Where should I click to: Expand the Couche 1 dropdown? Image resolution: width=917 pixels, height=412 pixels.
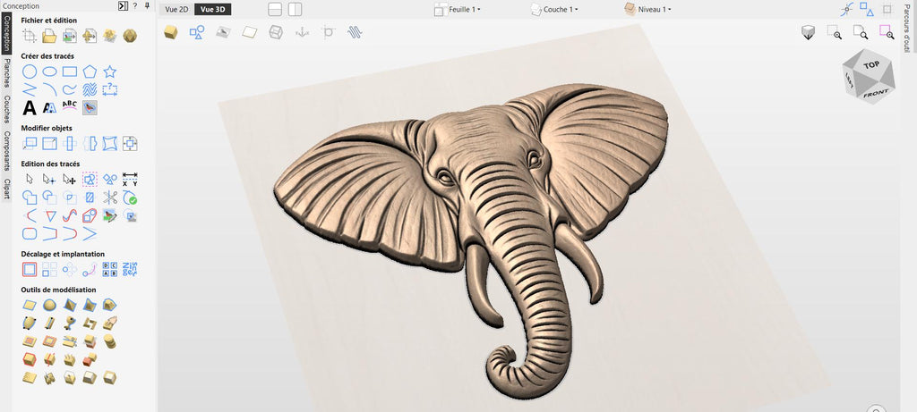553,9
